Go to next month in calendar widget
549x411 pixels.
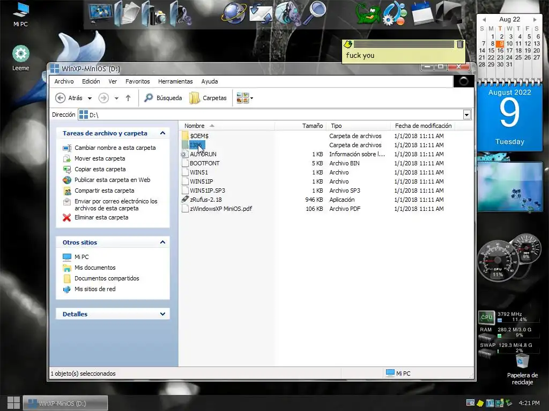click(x=535, y=20)
